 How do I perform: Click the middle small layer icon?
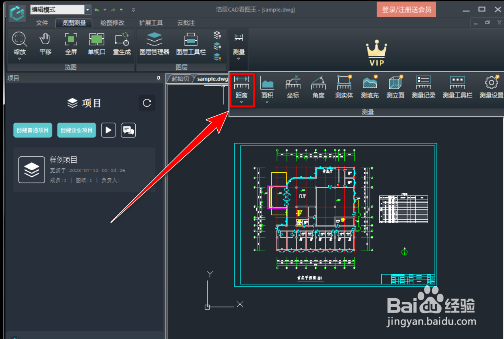coord(217,46)
